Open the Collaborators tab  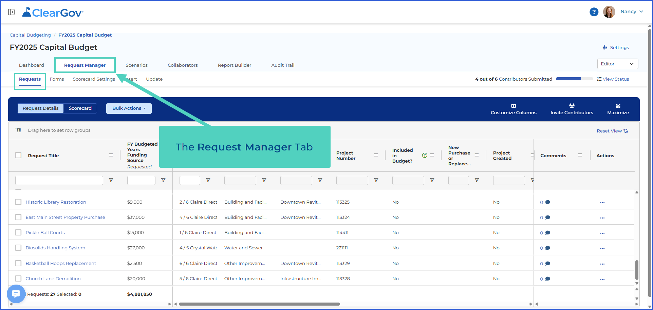pyautogui.click(x=183, y=65)
